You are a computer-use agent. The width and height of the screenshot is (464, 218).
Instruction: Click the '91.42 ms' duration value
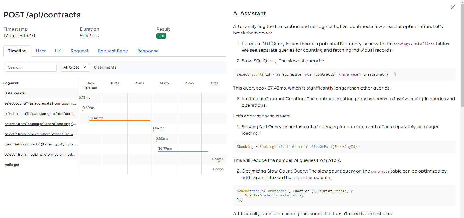[x=89, y=35]
